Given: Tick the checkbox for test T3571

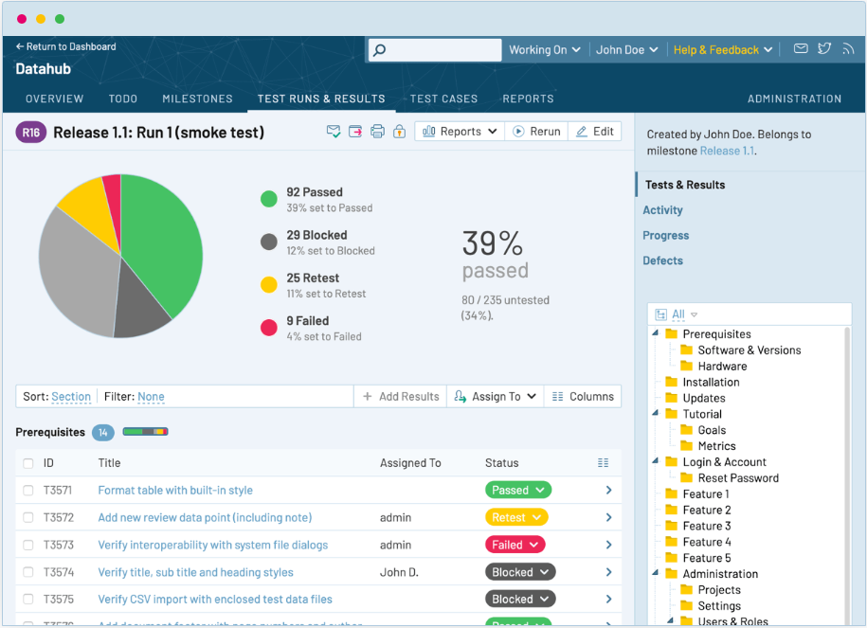Looking at the screenshot, I should coord(28,491).
